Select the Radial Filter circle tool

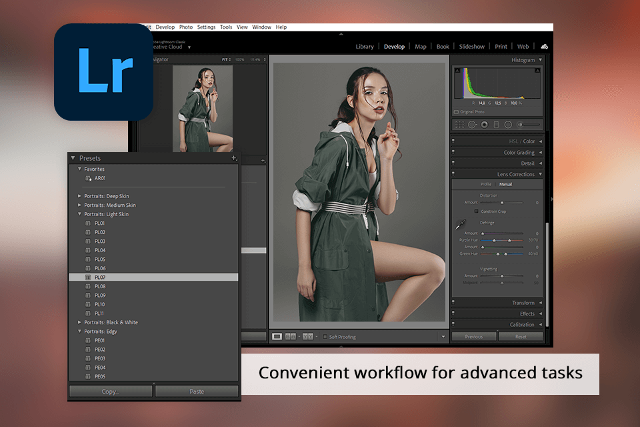(x=508, y=125)
